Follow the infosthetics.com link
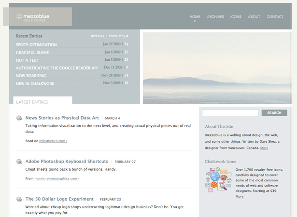The image size is (297, 217). 53,141
